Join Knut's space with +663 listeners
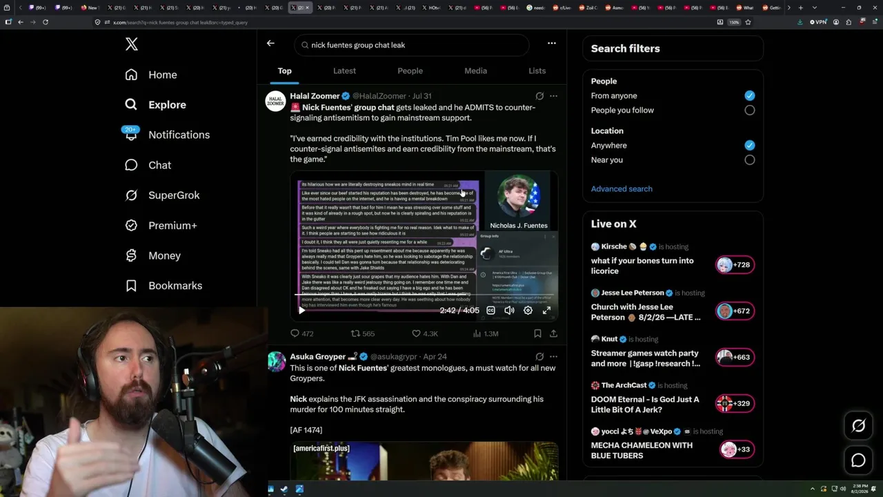The height and width of the screenshot is (497, 883). [x=735, y=358]
